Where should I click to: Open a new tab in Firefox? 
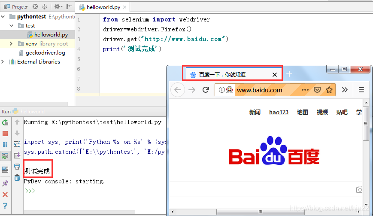coord(289,74)
